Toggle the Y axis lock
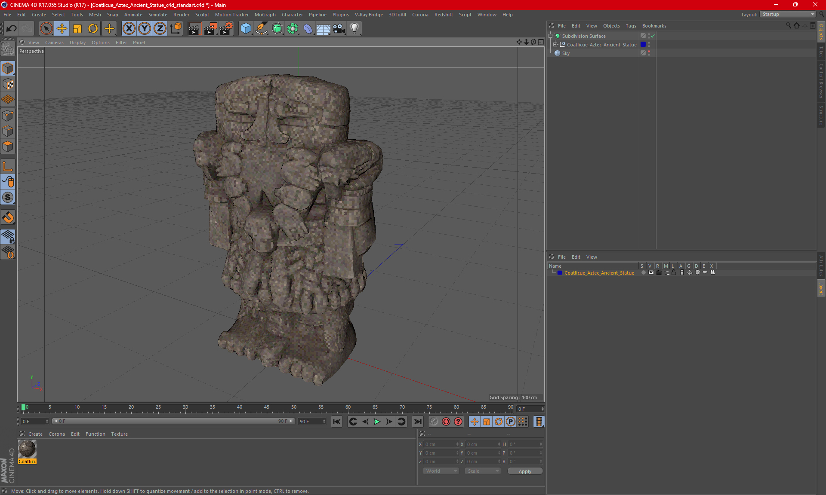This screenshot has height=495, width=826. pyautogui.click(x=145, y=29)
